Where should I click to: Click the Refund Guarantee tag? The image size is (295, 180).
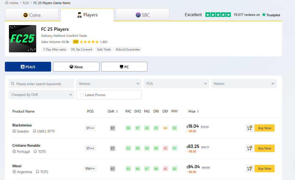pyautogui.click(x=128, y=49)
